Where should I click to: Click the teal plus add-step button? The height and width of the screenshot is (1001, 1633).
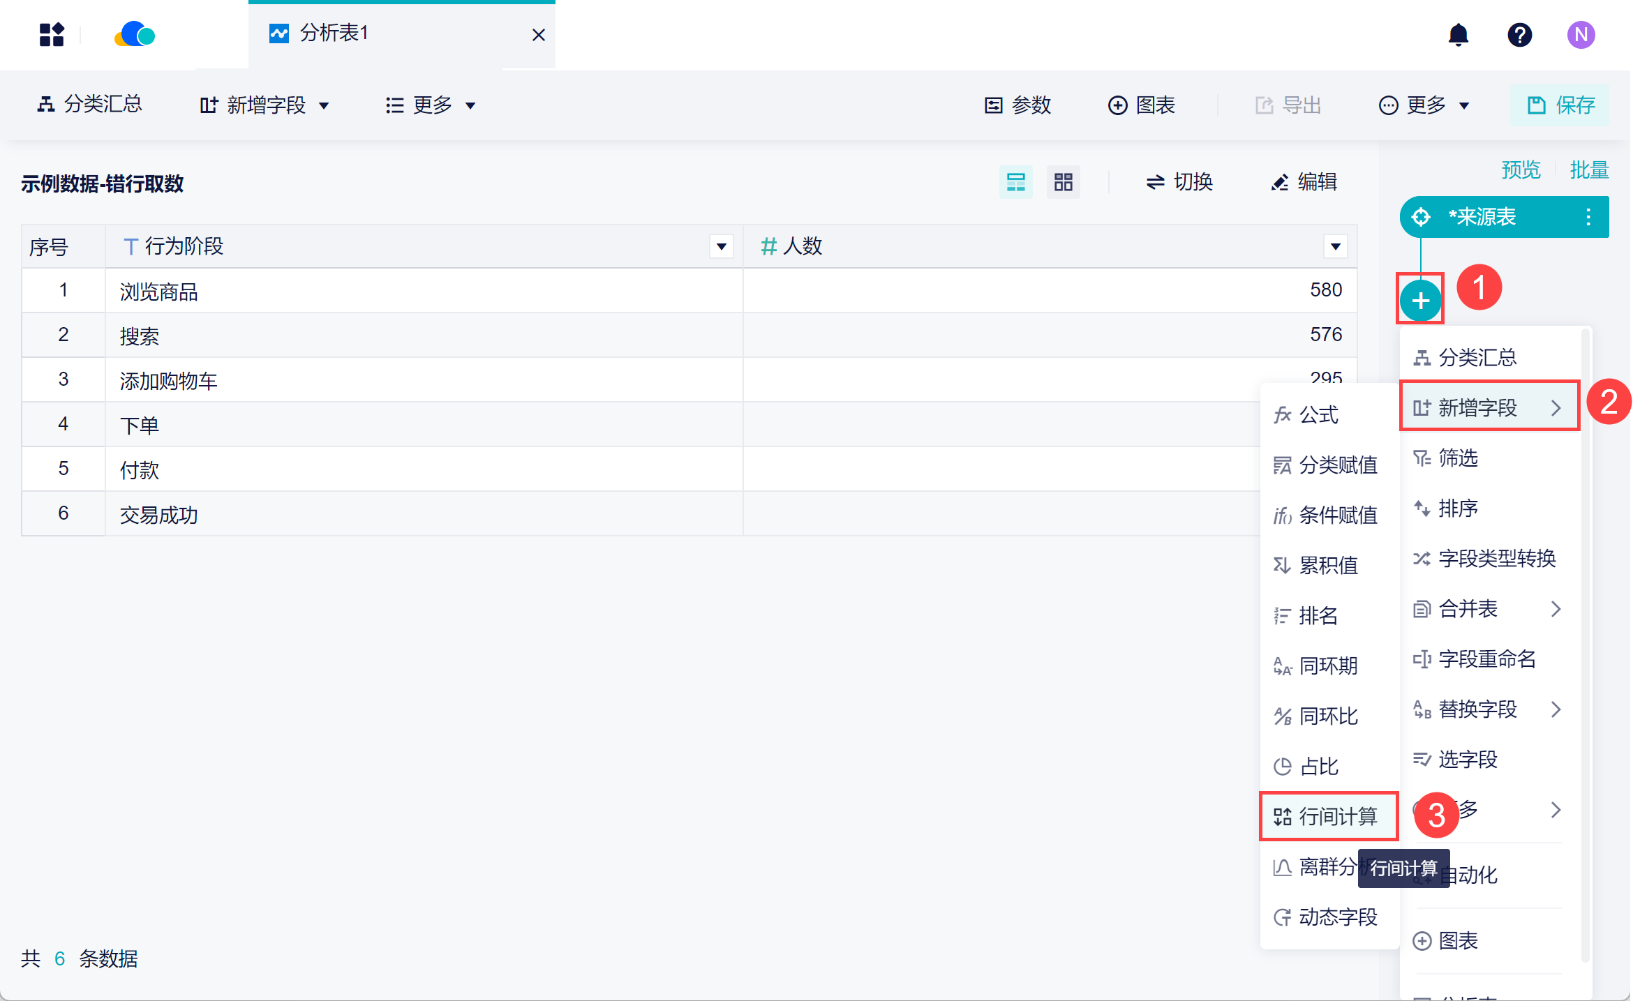pos(1420,301)
